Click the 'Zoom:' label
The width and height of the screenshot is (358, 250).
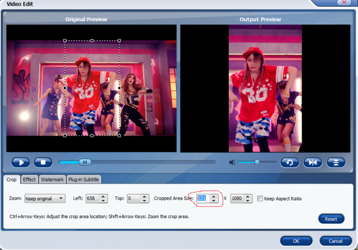[15, 198]
